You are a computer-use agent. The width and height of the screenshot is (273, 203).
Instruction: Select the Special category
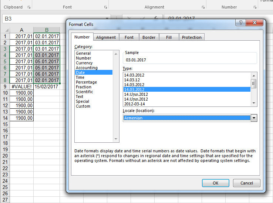(x=94, y=101)
